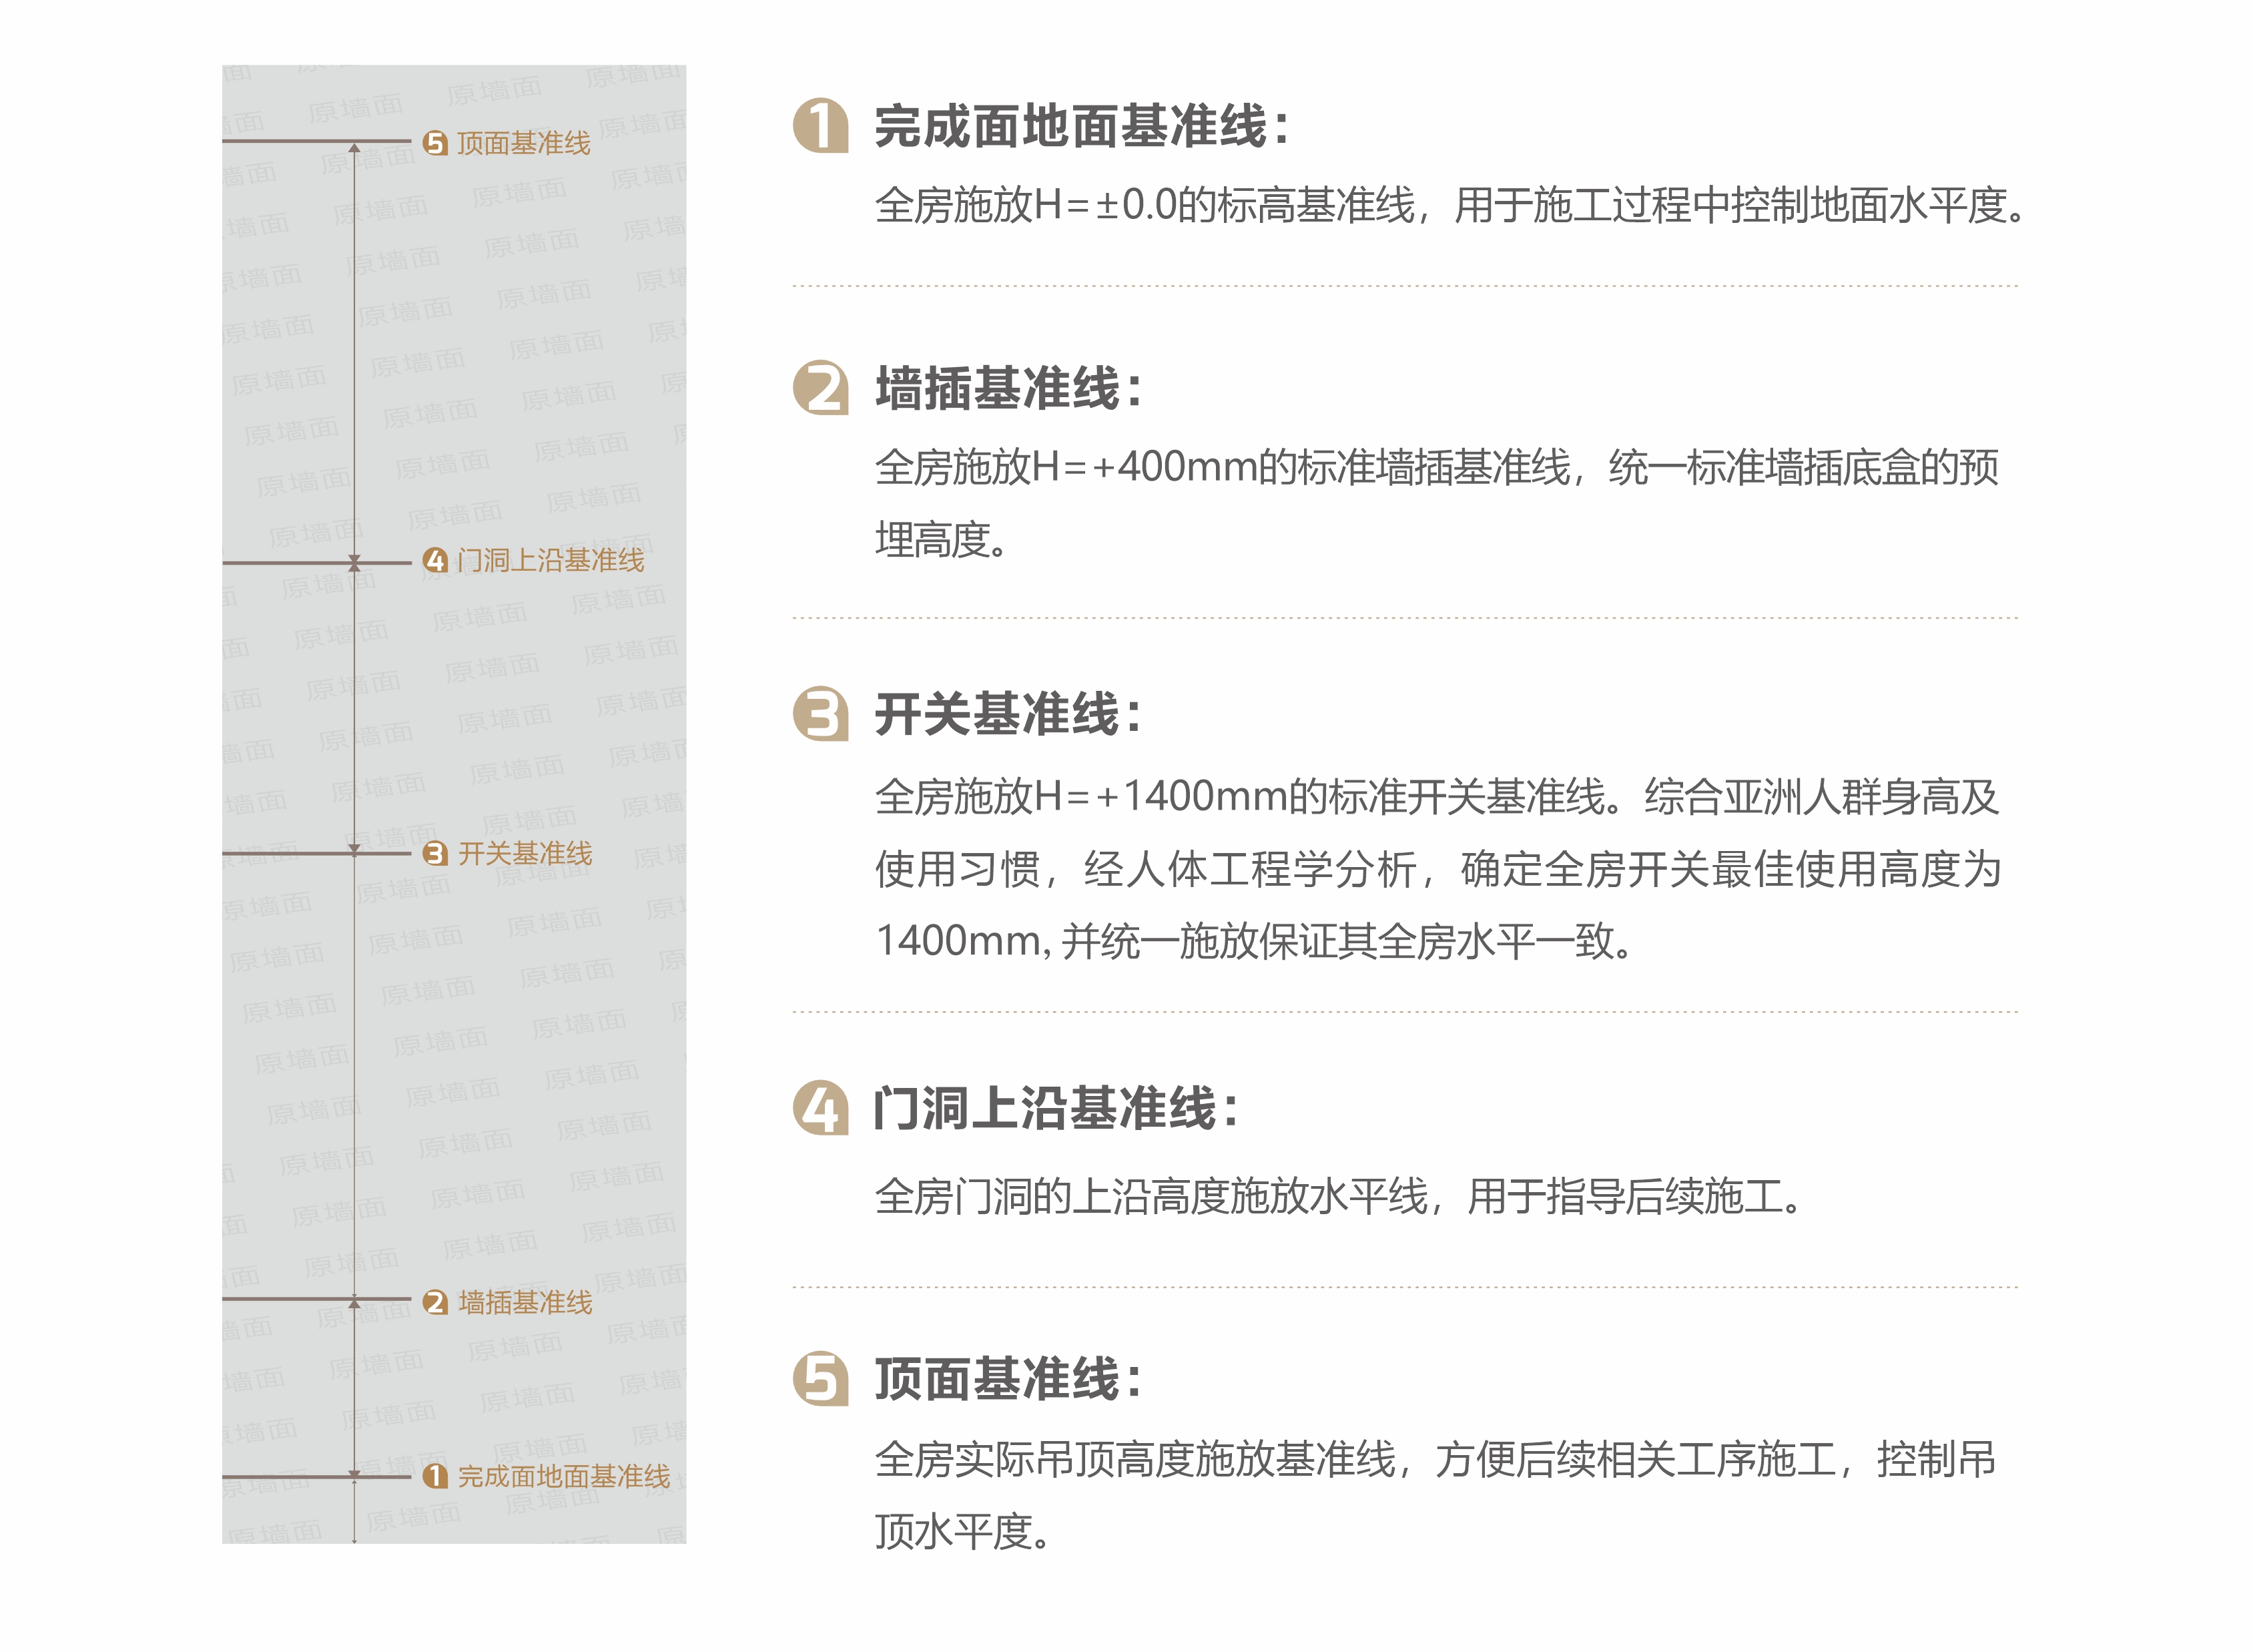
Task: Click the text line 埋高度。
Action: coord(942,540)
